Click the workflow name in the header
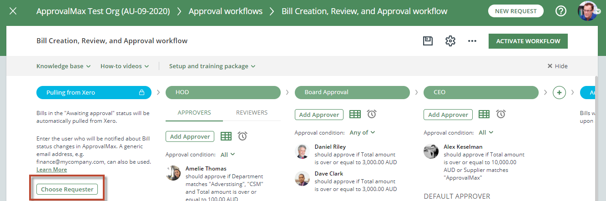 [x=112, y=41]
